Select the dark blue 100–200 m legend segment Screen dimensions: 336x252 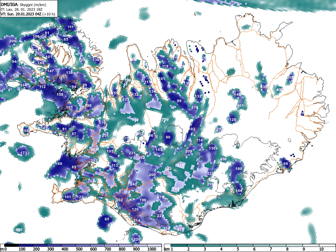pyautogui.click(x=25, y=245)
